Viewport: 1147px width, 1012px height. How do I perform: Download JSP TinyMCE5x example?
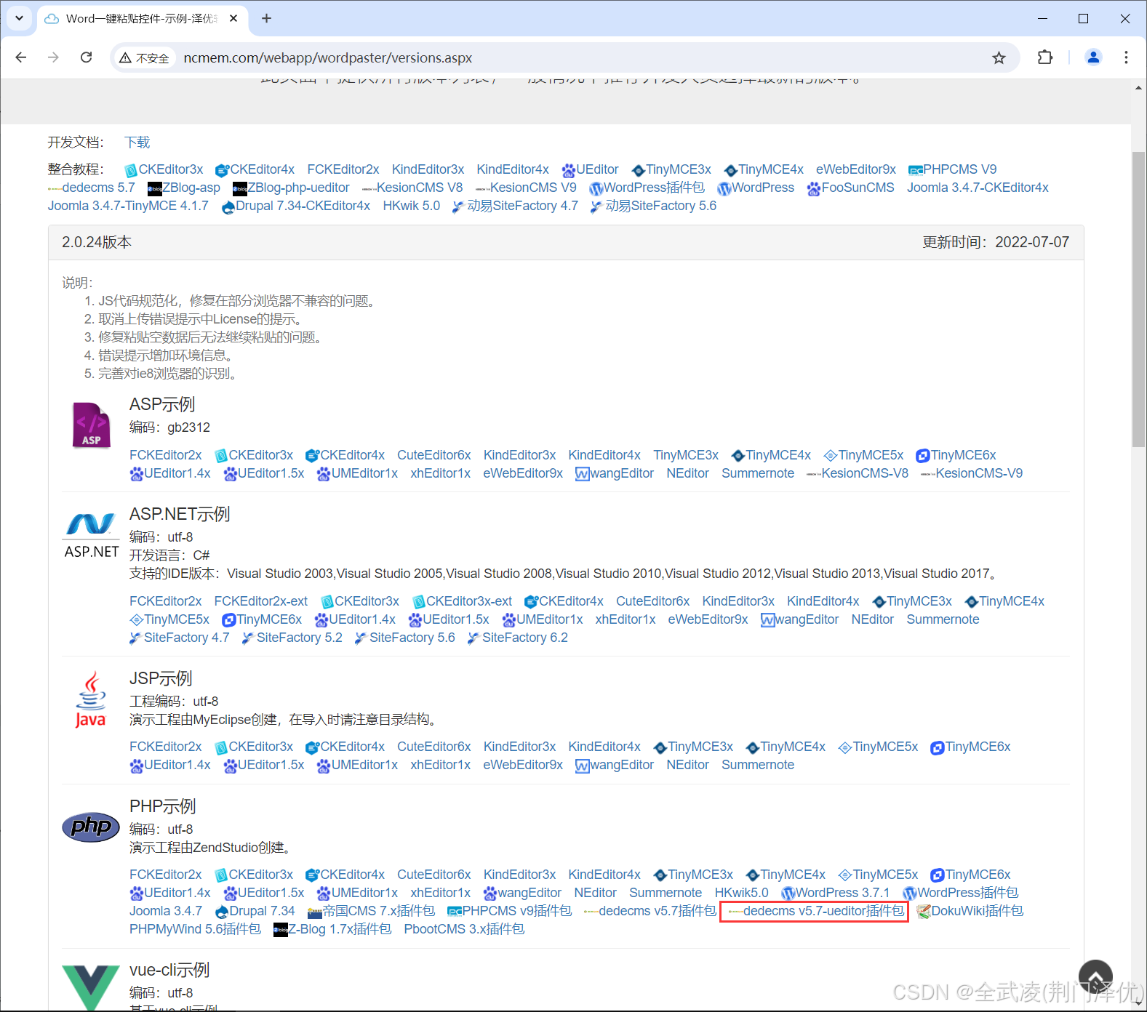point(878,747)
